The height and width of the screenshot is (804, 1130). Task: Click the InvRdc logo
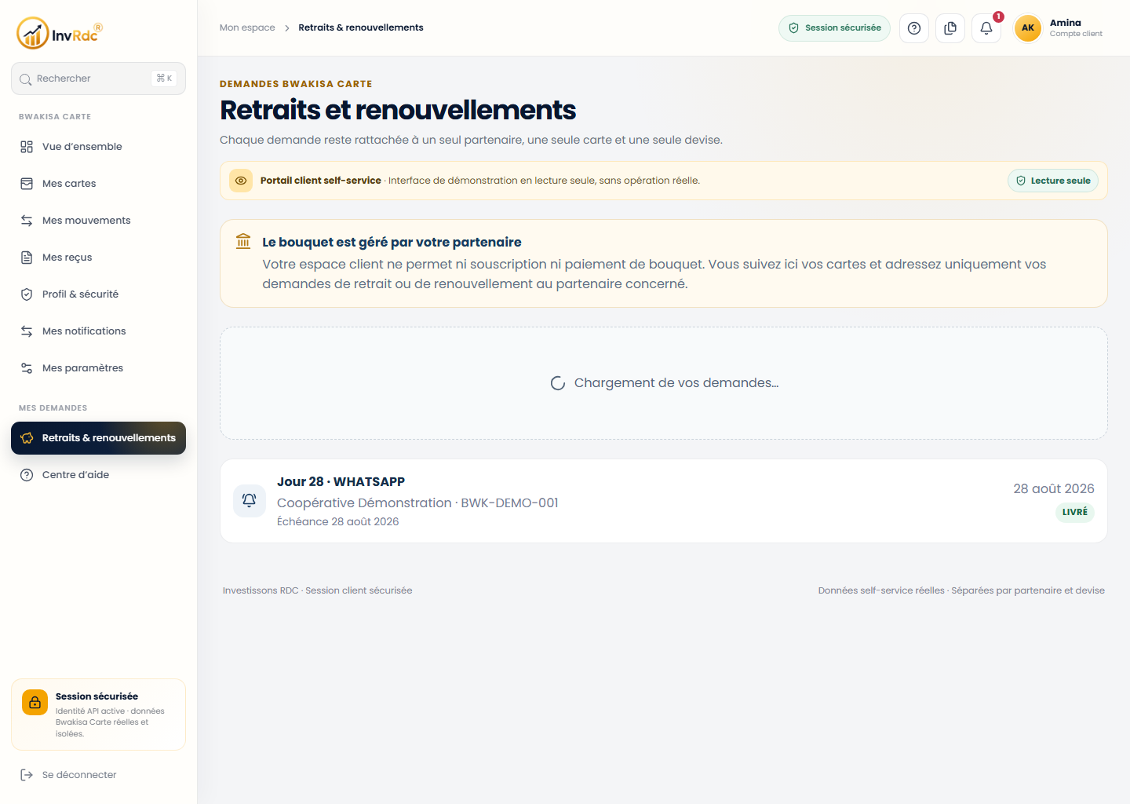click(x=60, y=33)
